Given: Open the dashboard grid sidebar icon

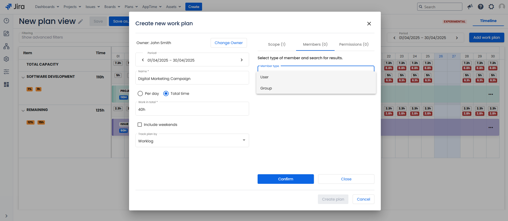Looking at the screenshot, I should (x=6, y=84).
